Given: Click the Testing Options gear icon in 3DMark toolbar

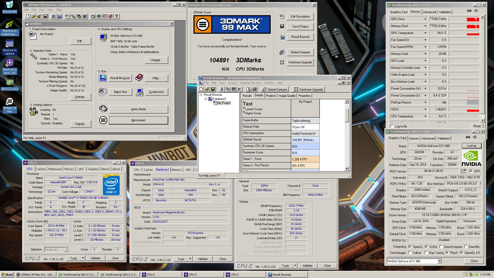Looking at the screenshot, I should pos(79,16).
